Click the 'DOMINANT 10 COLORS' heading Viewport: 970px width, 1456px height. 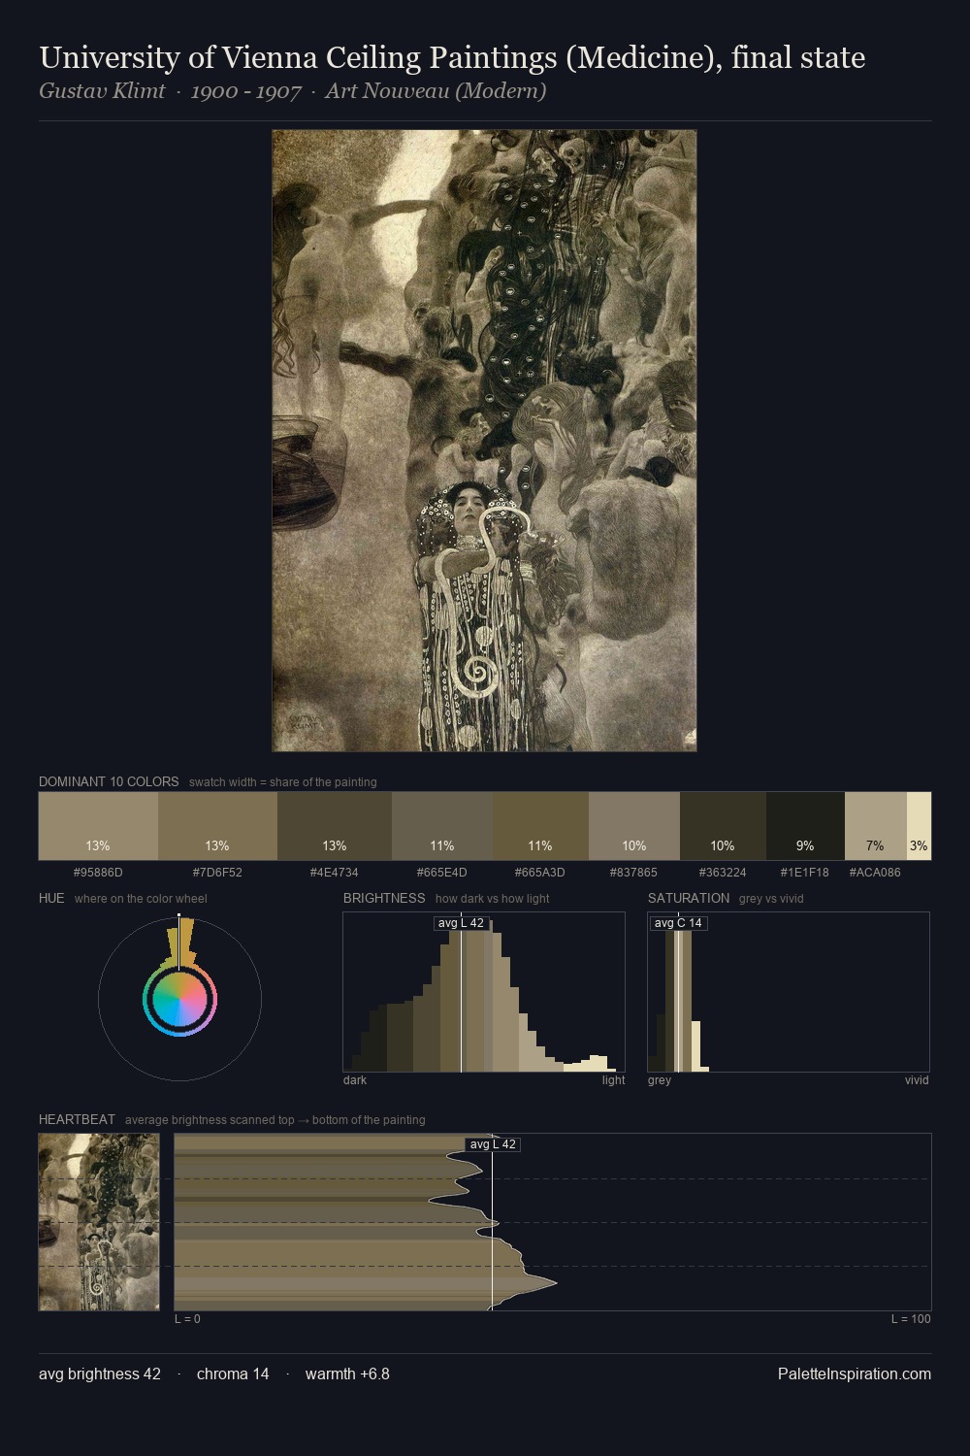point(109,781)
